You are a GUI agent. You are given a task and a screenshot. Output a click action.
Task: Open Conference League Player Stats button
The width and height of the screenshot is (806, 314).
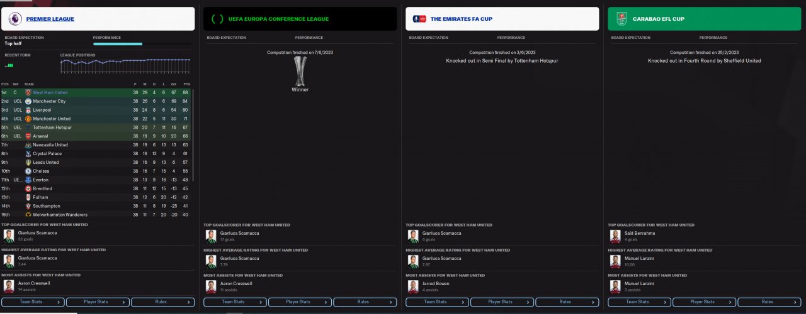(300, 302)
